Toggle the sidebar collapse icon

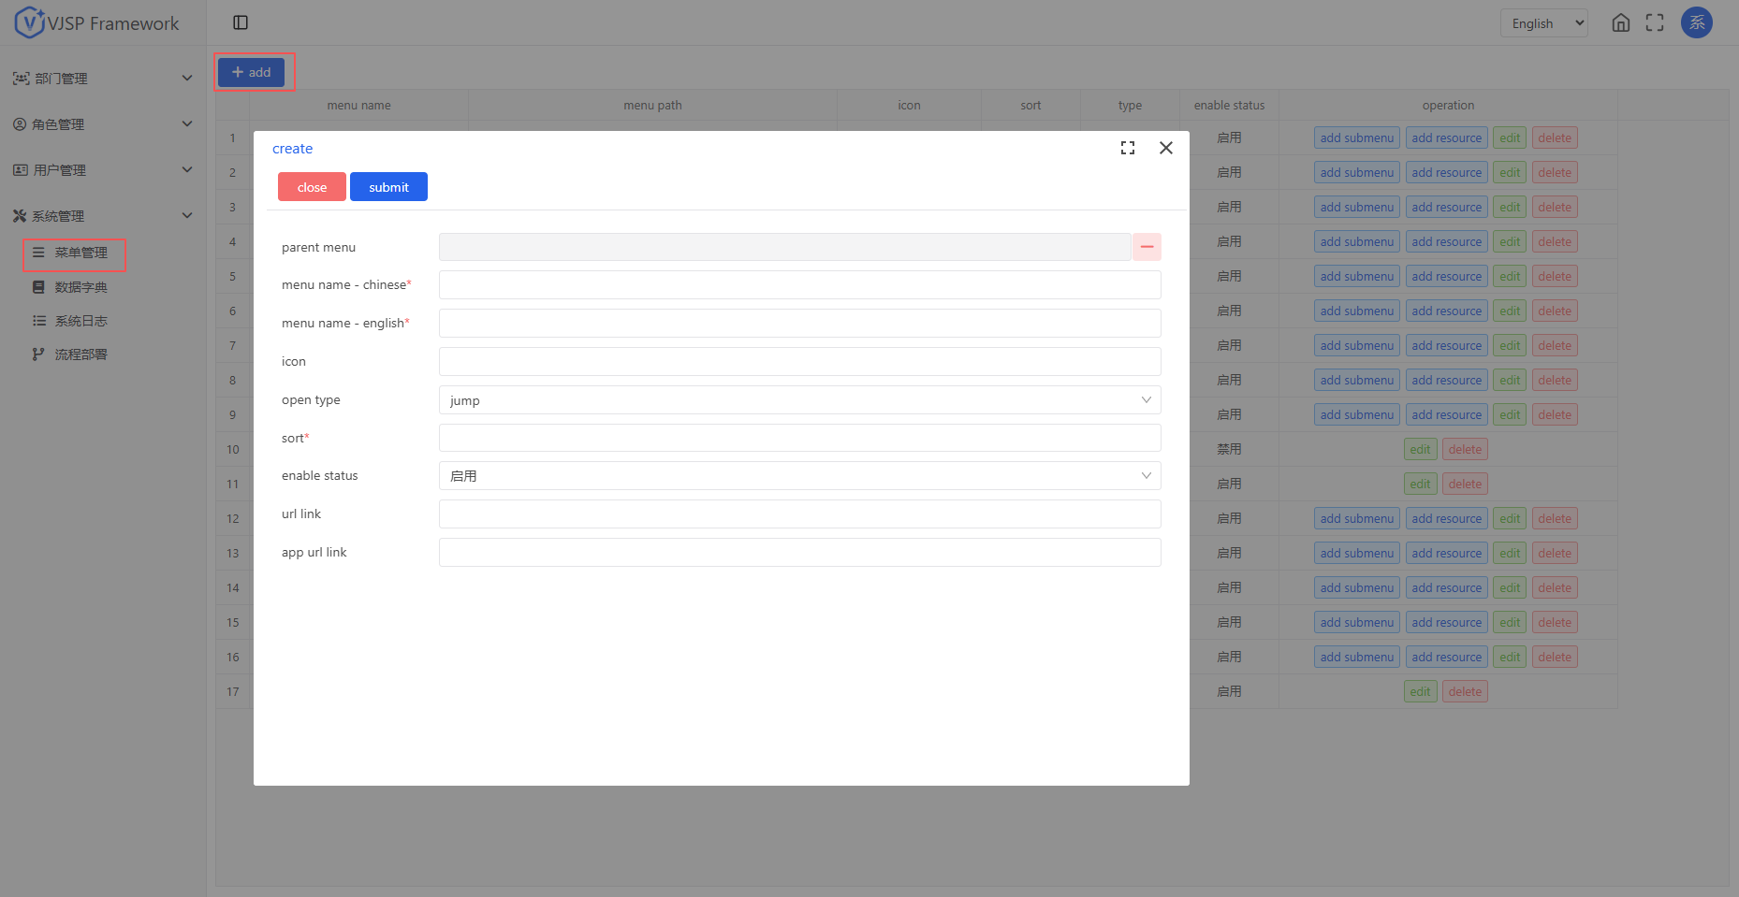click(x=241, y=22)
